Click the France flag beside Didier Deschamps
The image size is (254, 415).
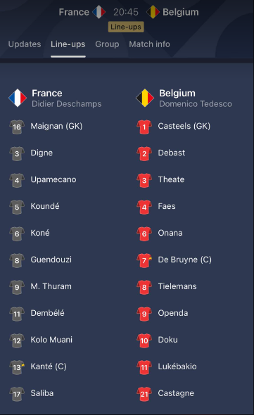point(18,98)
